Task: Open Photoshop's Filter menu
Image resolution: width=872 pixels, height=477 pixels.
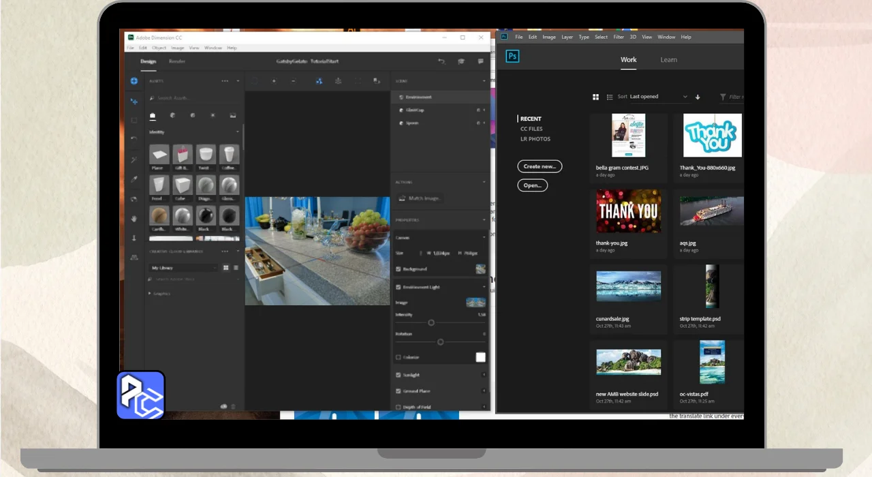Action: (x=618, y=37)
